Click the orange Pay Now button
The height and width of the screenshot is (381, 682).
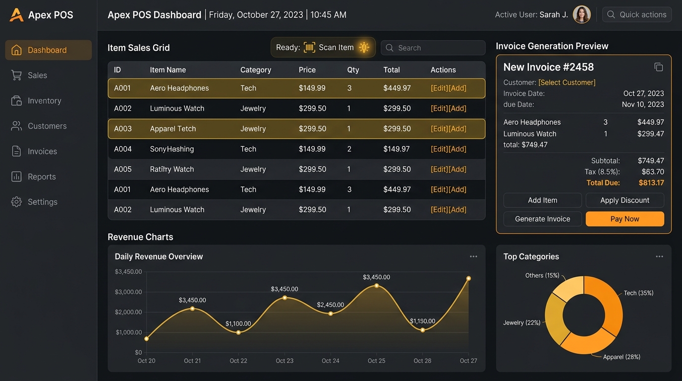[625, 219]
